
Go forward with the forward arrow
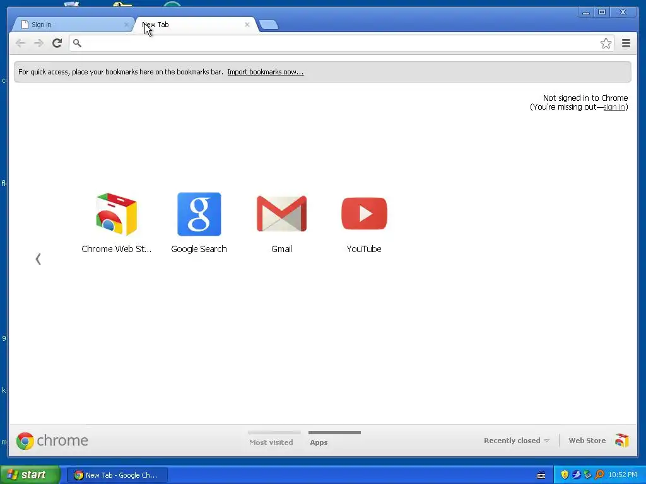coord(38,43)
